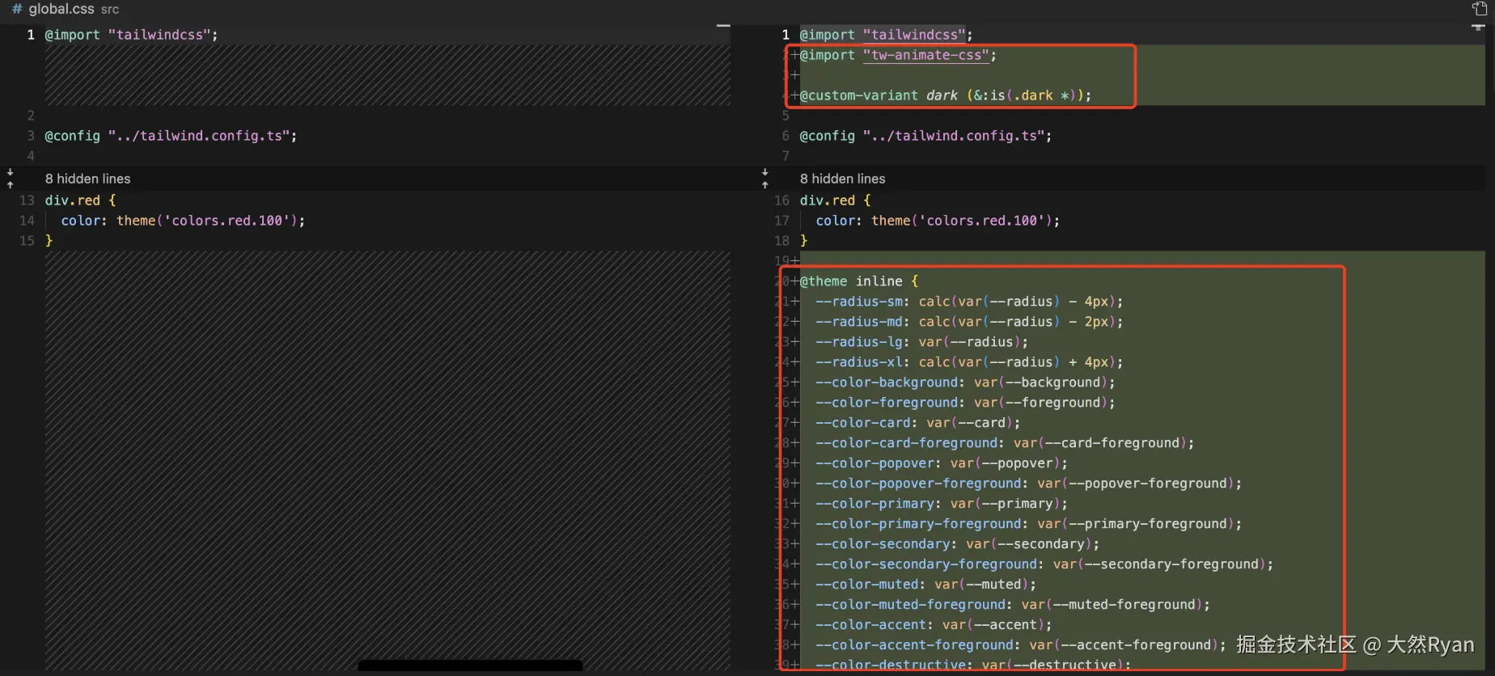This screenshot has width=1495, height=676.
Task: Click line number 16 in the modified pane
Action: pos(781,201)
